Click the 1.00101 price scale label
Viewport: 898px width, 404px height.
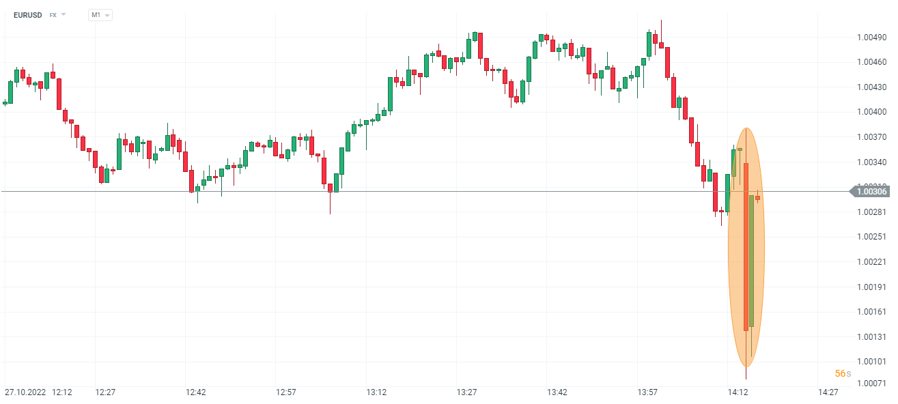tap(871, 362)
